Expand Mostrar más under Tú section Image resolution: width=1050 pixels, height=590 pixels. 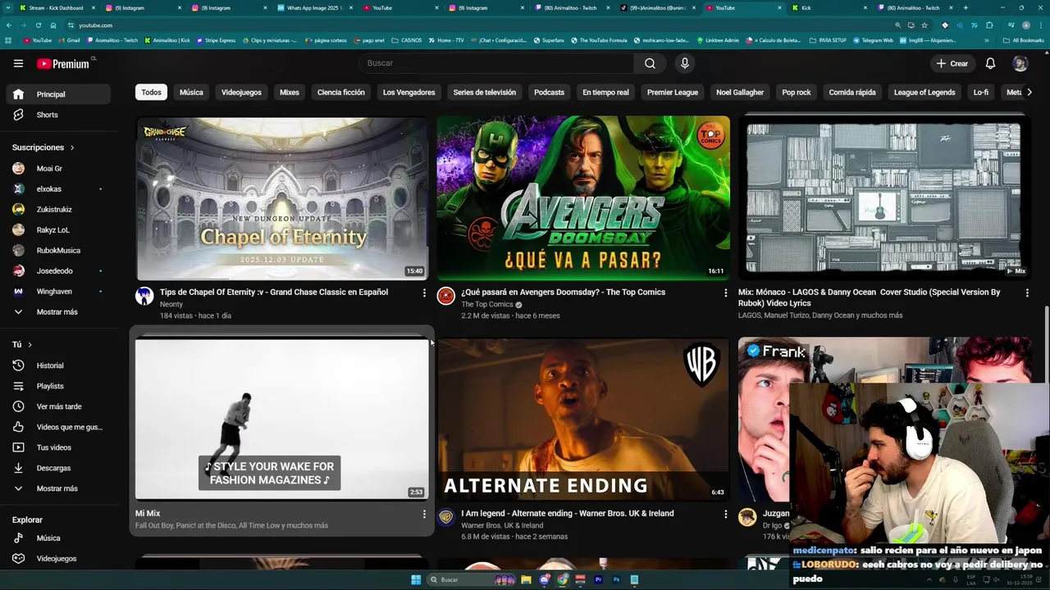tap(57, 488)
